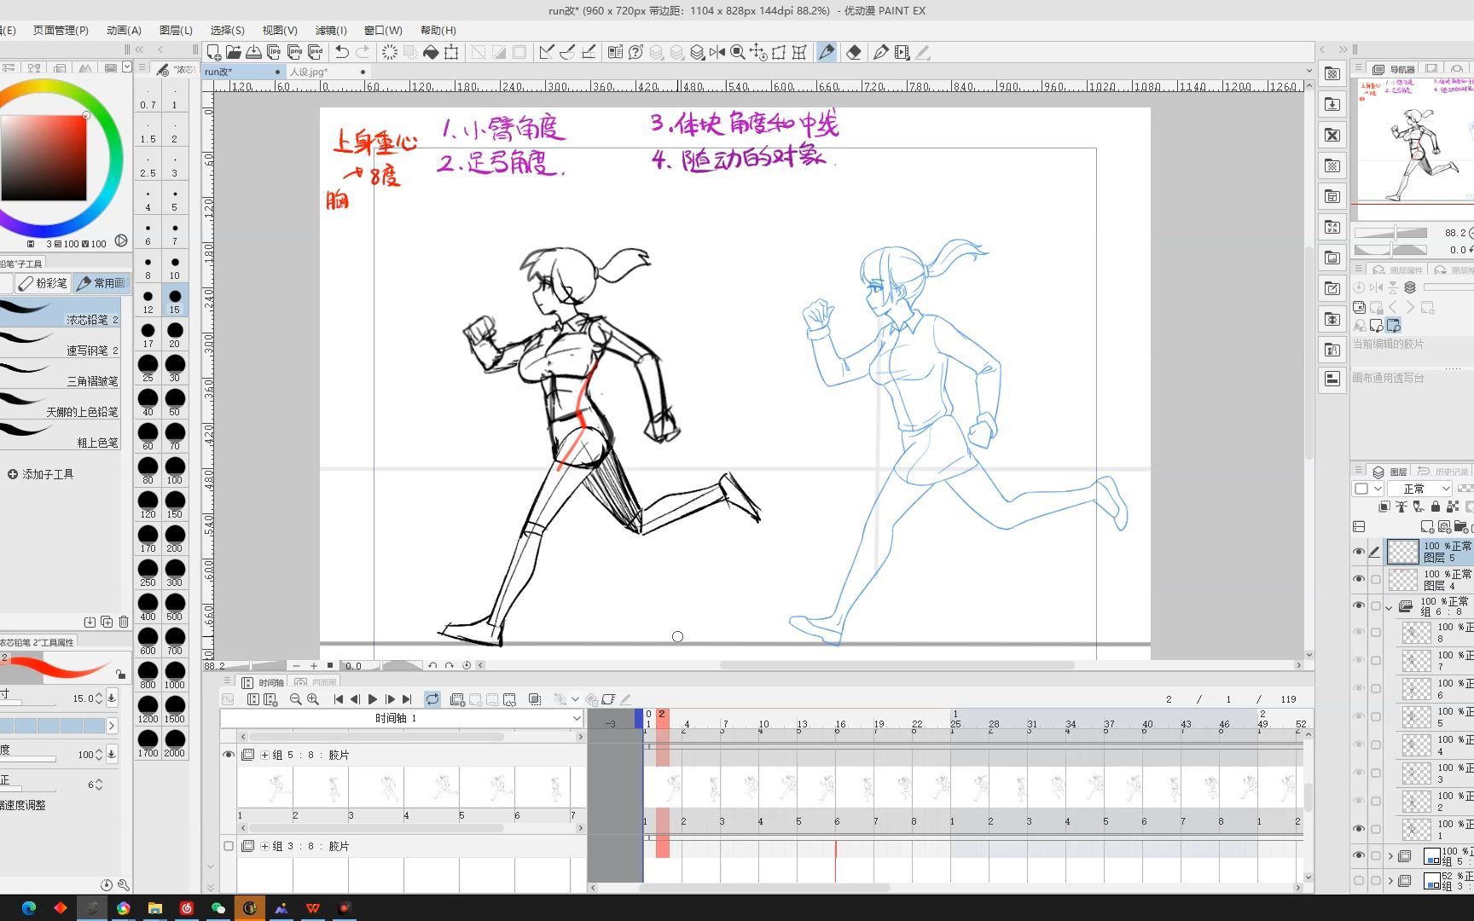Toggle loop playback
Image resolution: width=1474 pixels, height=921 pixels.
(x=432, y=699)
